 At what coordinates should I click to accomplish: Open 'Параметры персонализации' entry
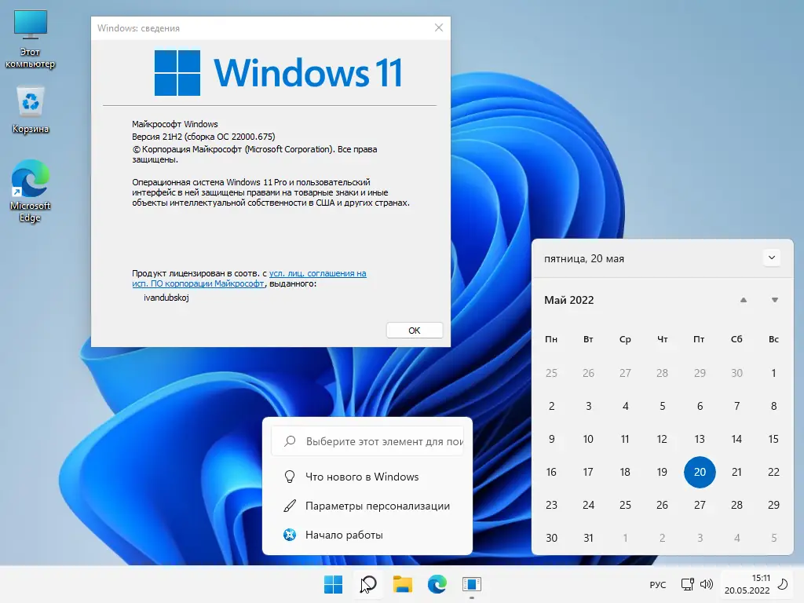coord(367,506)
